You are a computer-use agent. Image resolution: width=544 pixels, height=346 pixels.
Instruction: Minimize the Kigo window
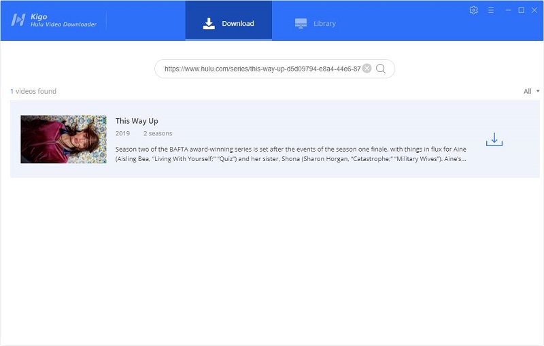click(508, 10)
